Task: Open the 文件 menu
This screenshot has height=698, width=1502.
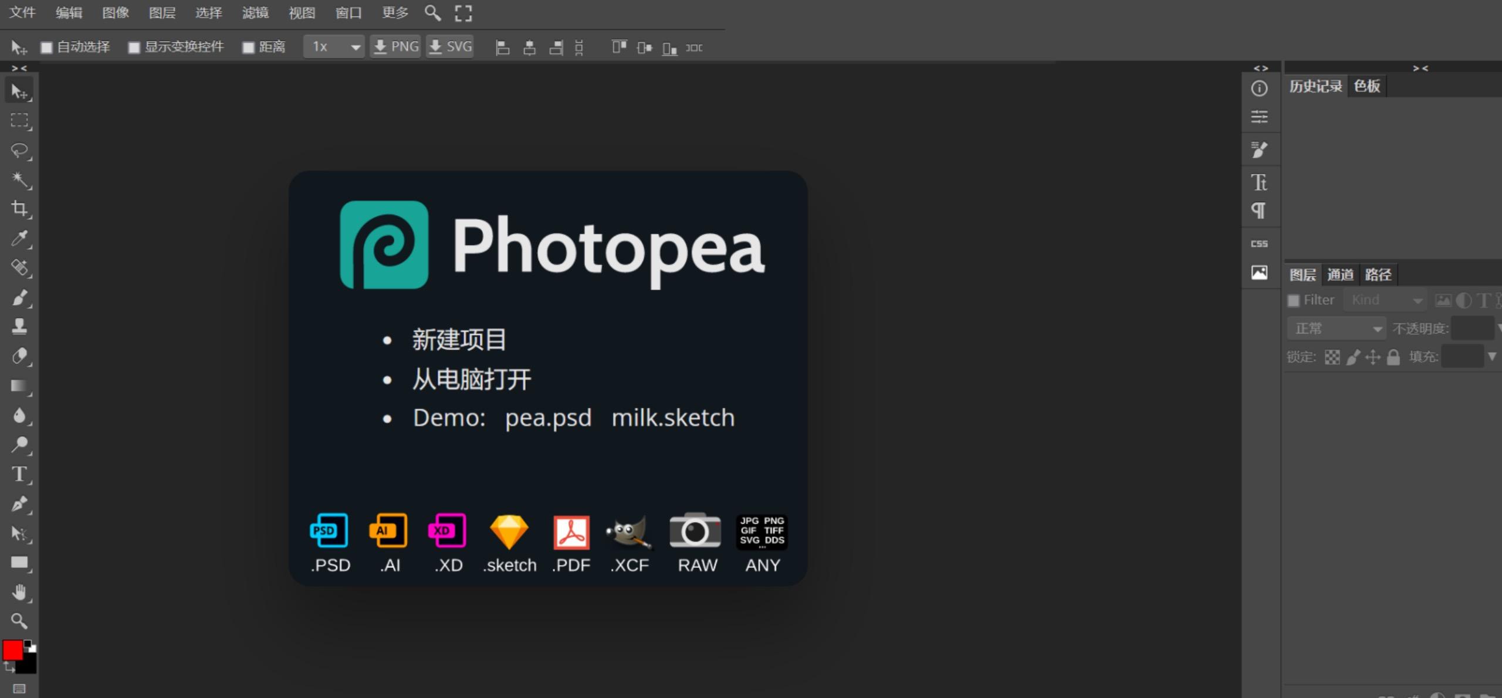Action: [x=22, y=13]
